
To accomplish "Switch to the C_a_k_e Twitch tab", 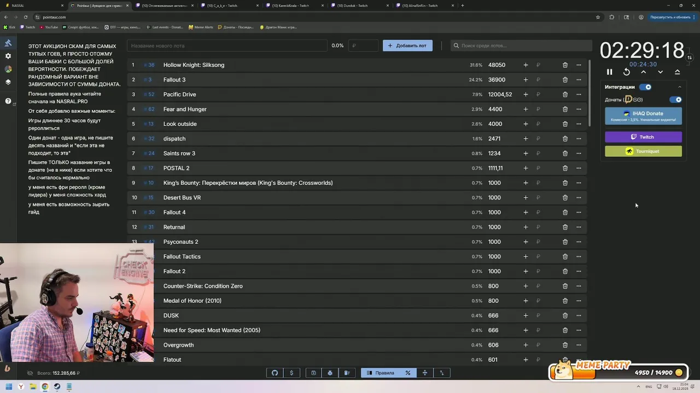I will 229,5.
